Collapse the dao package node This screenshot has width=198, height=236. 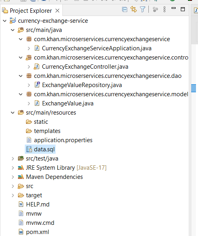click(21, 76)
